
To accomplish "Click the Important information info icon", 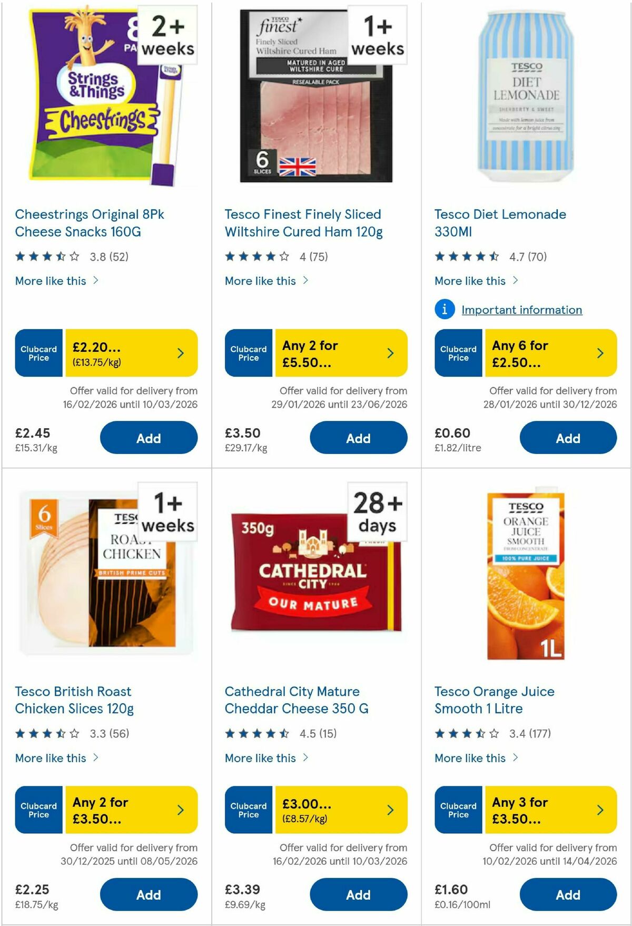I will [445, 310].
